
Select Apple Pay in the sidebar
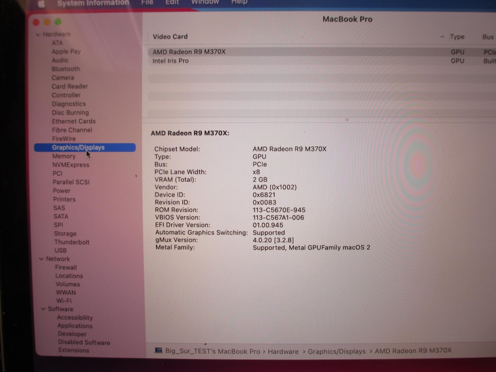click(x=66, y=51)
